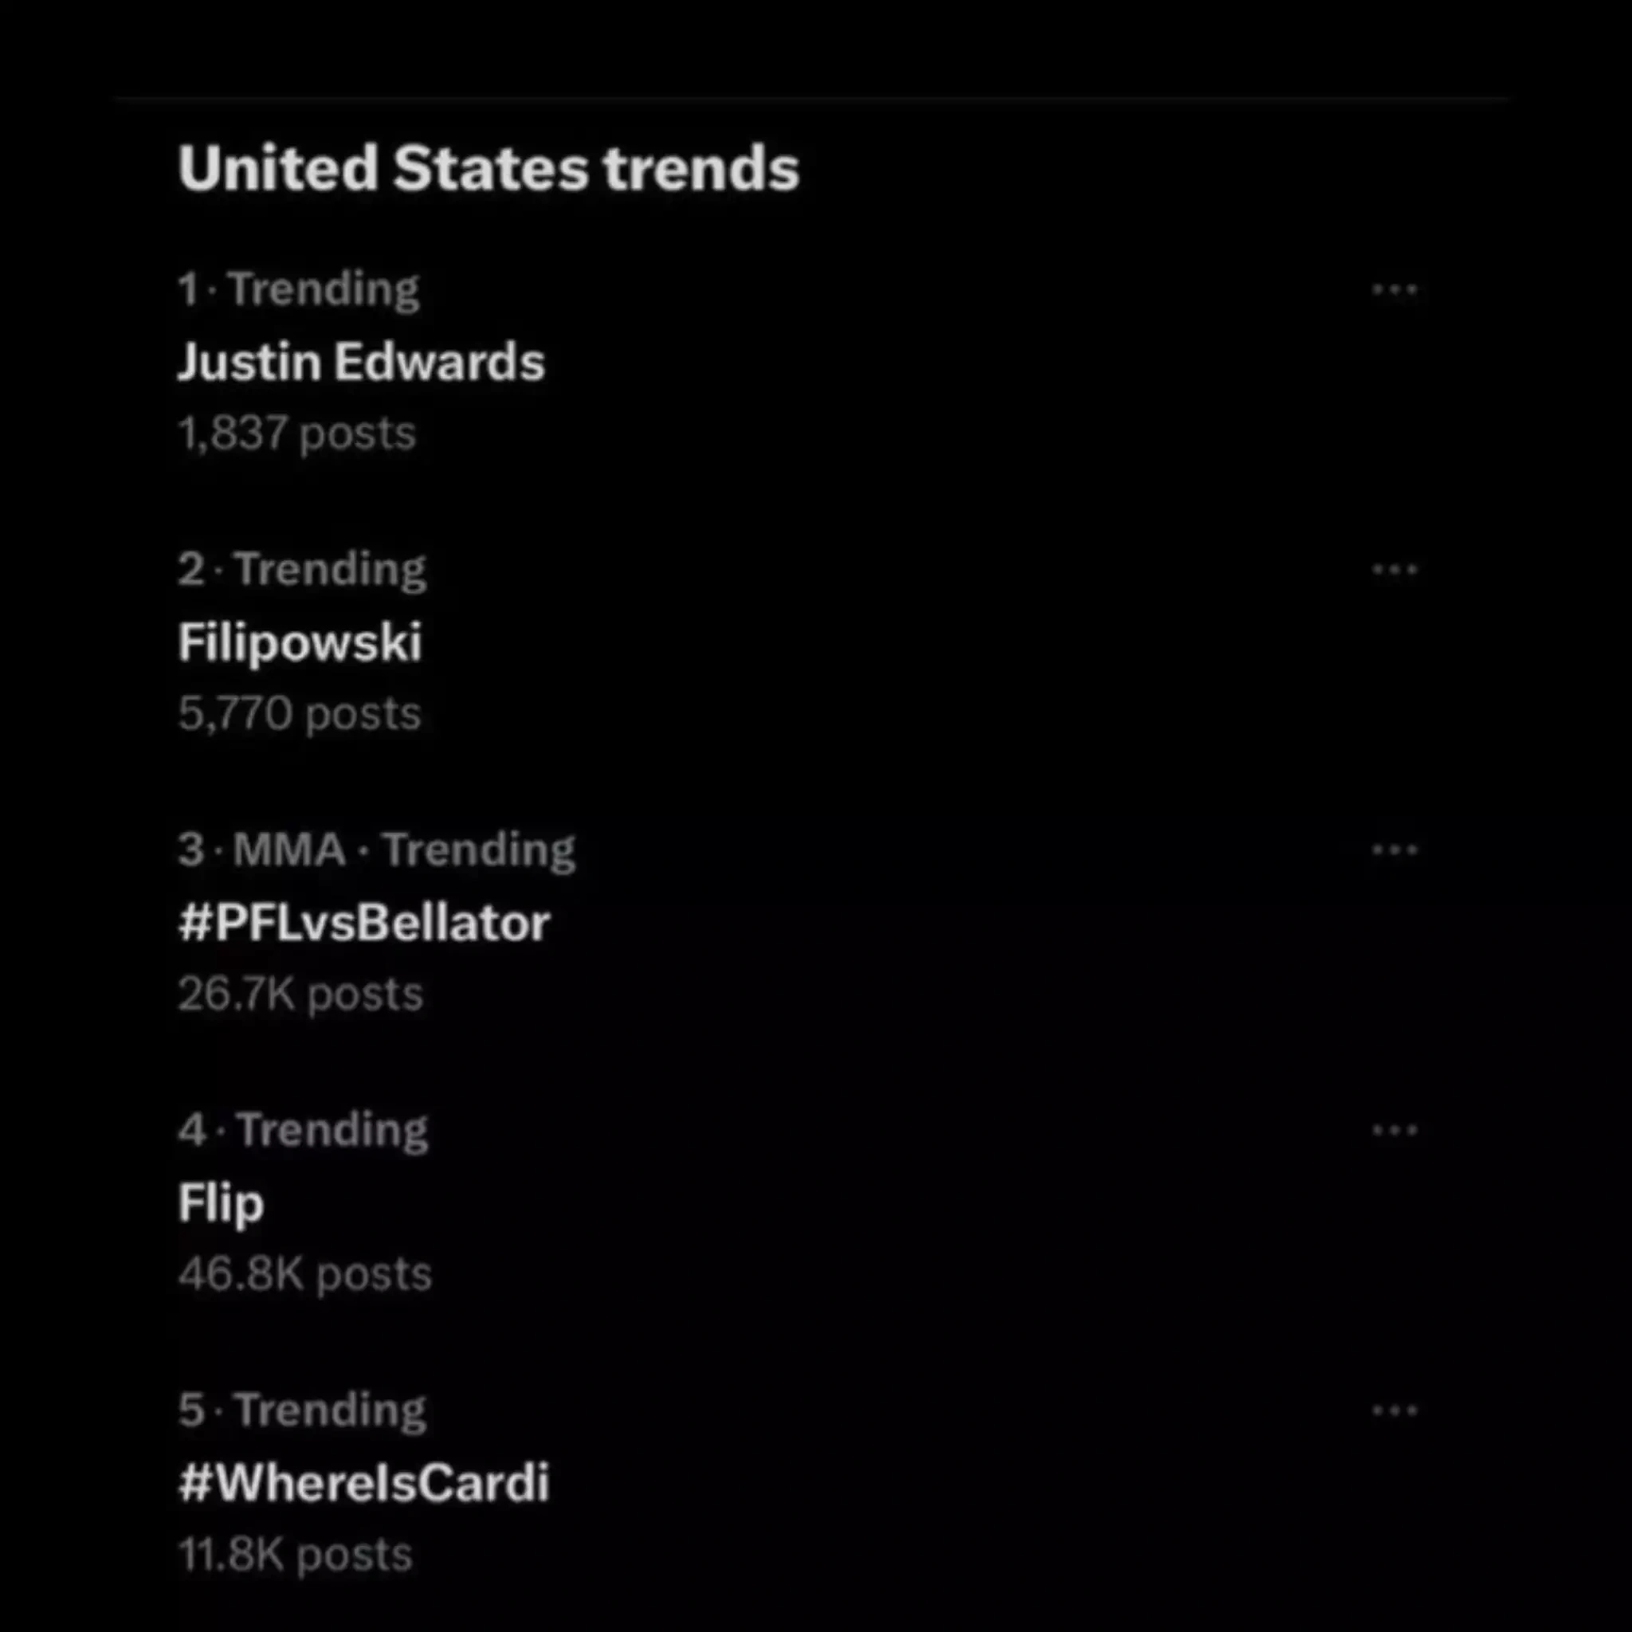Click the '5 · Trending' rank label
The height and width of the screenshot is (1632, 1632).
302,1410
